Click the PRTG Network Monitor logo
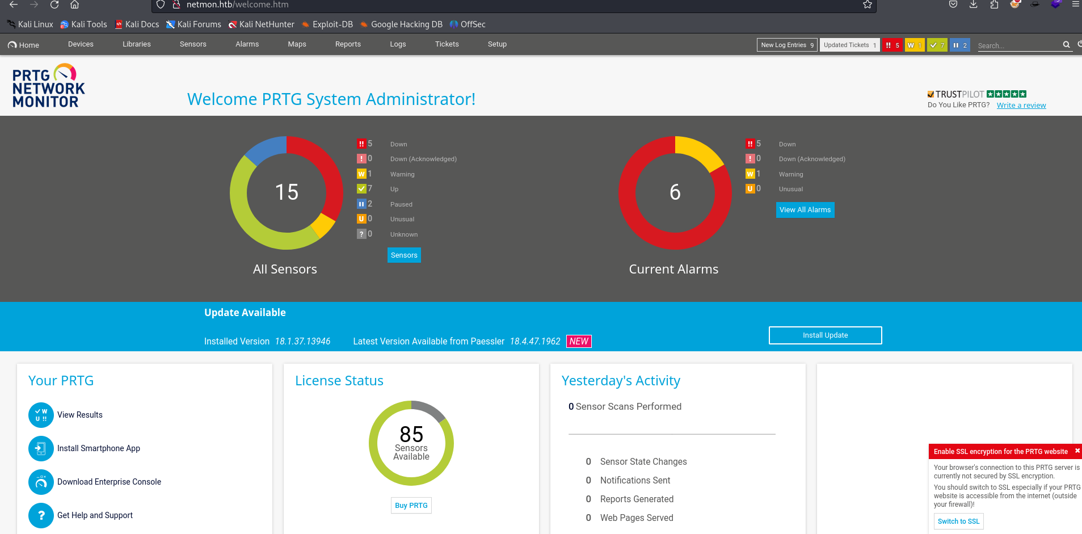The image size is (1082, 534). pyautogui.click(x=48, y=86)
